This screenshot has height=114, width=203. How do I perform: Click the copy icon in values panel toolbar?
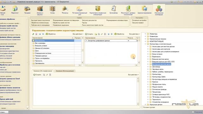pos(44,75)
